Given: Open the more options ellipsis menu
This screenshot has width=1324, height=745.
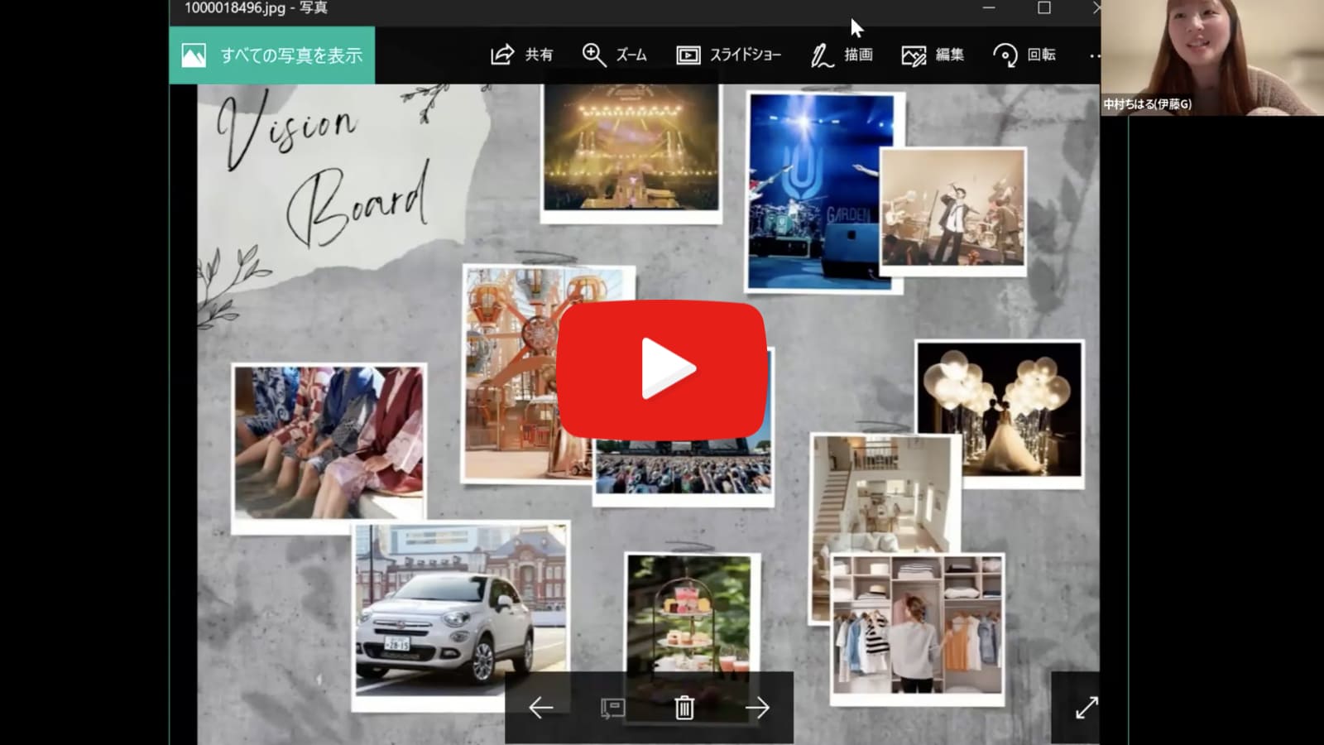Looking at the screenshot, I should point(1094,55).
